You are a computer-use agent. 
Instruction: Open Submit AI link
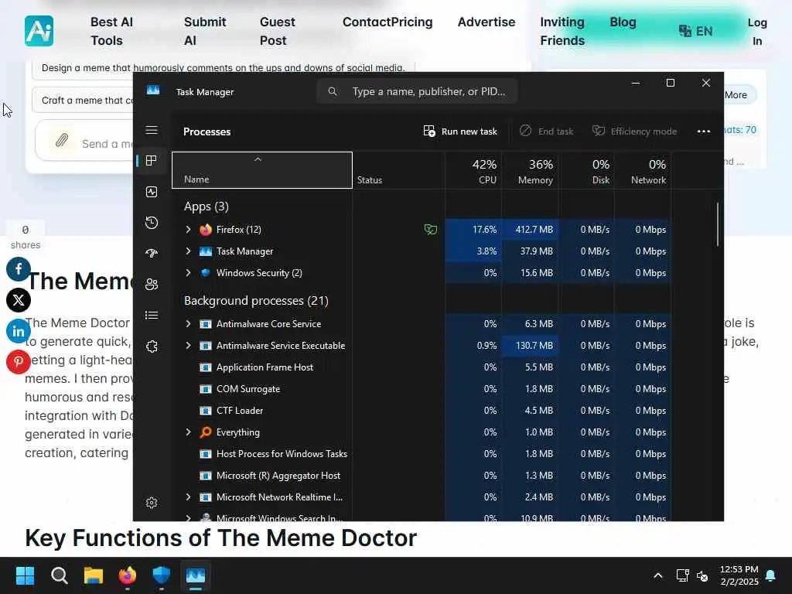(x=204, y=31)
